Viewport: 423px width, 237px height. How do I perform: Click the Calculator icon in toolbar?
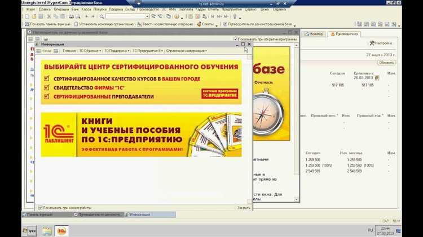[x=191, y=16]
